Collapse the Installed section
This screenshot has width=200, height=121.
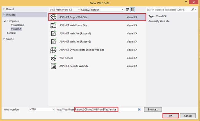[4, 15]
